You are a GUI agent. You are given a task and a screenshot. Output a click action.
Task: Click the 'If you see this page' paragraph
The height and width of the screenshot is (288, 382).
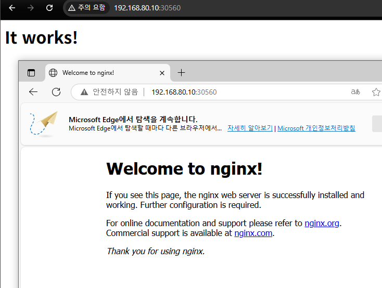[235, 200]
